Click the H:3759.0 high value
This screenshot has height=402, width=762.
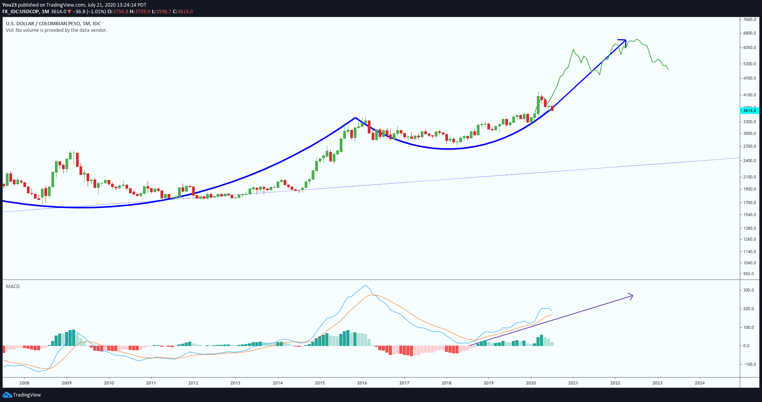(140, 12)
